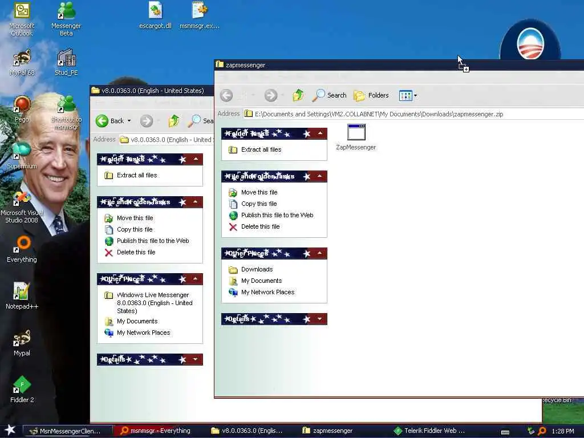The width and height of the screenshot is (584, 438).
Task: Open Start menu star button
Action: coord(10,430)
